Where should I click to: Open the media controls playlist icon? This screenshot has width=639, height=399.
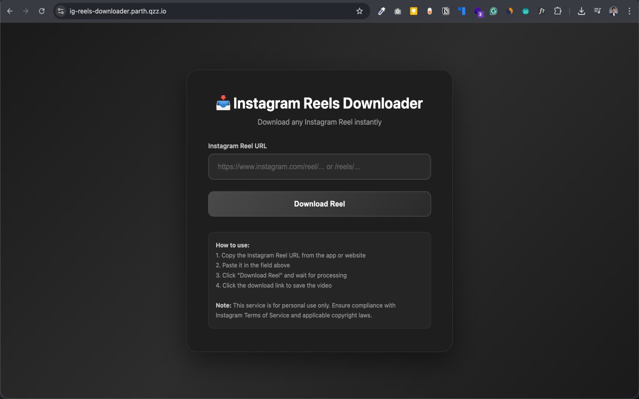[x=598, y=11]
